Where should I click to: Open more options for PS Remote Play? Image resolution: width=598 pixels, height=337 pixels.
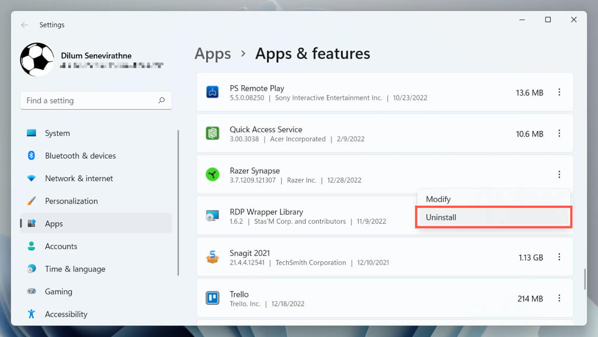(x=559, y=92)
